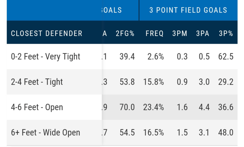The height and width of the screenshot is (147, 244).
Task: Select the 3 POINT FIELD GOALS group header
Action: coord(188,10)
